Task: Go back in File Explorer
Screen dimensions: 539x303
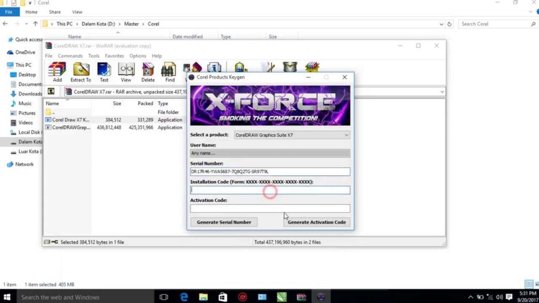Action: coord(5,24)
